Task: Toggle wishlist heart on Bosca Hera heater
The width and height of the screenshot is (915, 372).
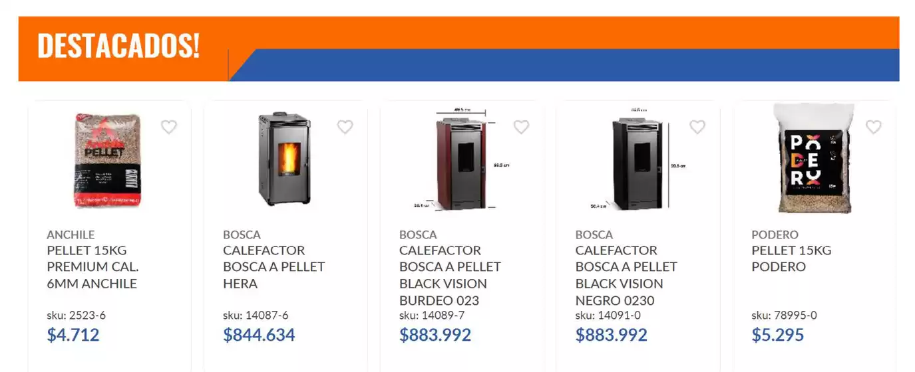Action: click(x=345, y=127)
